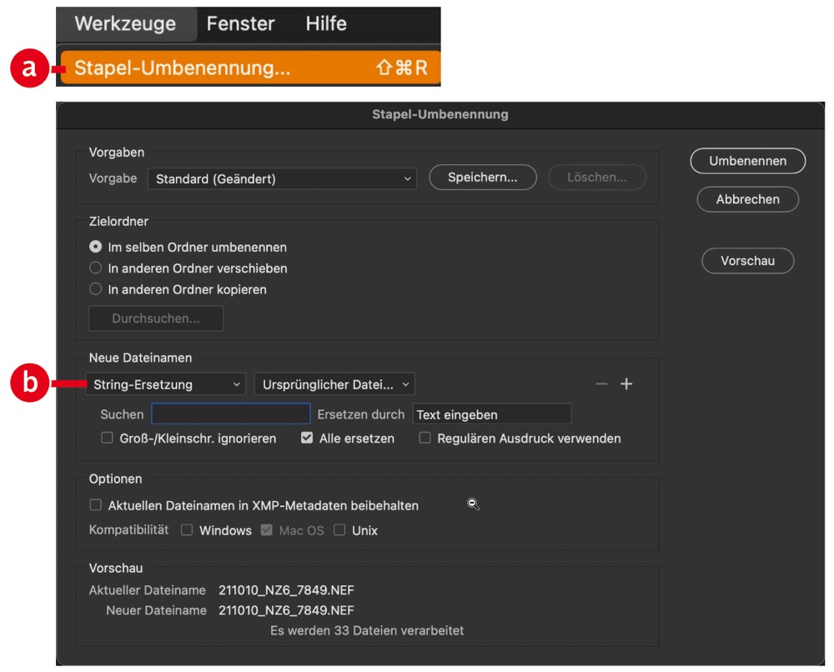Viewport: 834px width, 672px height.
Task: Expand the 'String-Ersetzung' dropdown
Action: 165,384
